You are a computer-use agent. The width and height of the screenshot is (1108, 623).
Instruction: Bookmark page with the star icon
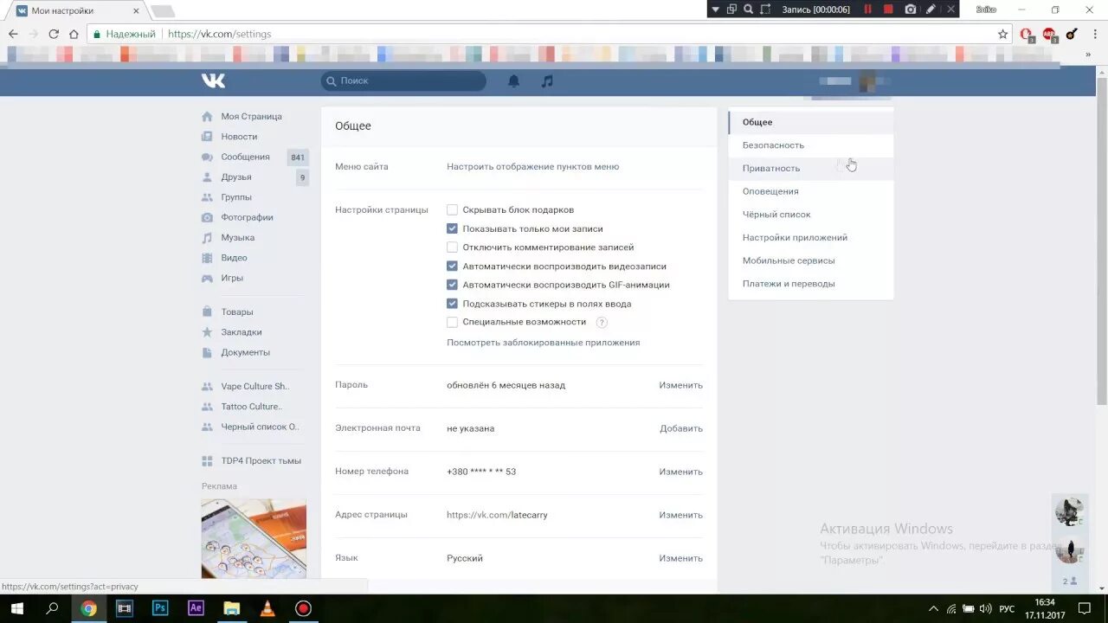1002,34
